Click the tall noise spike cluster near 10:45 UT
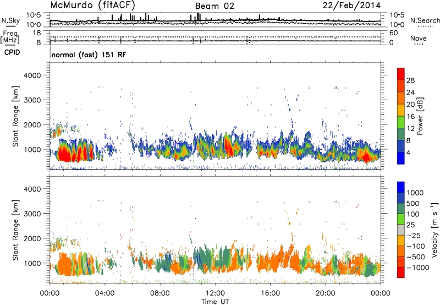This screenshot has height=305, width=440. point(199,17)
